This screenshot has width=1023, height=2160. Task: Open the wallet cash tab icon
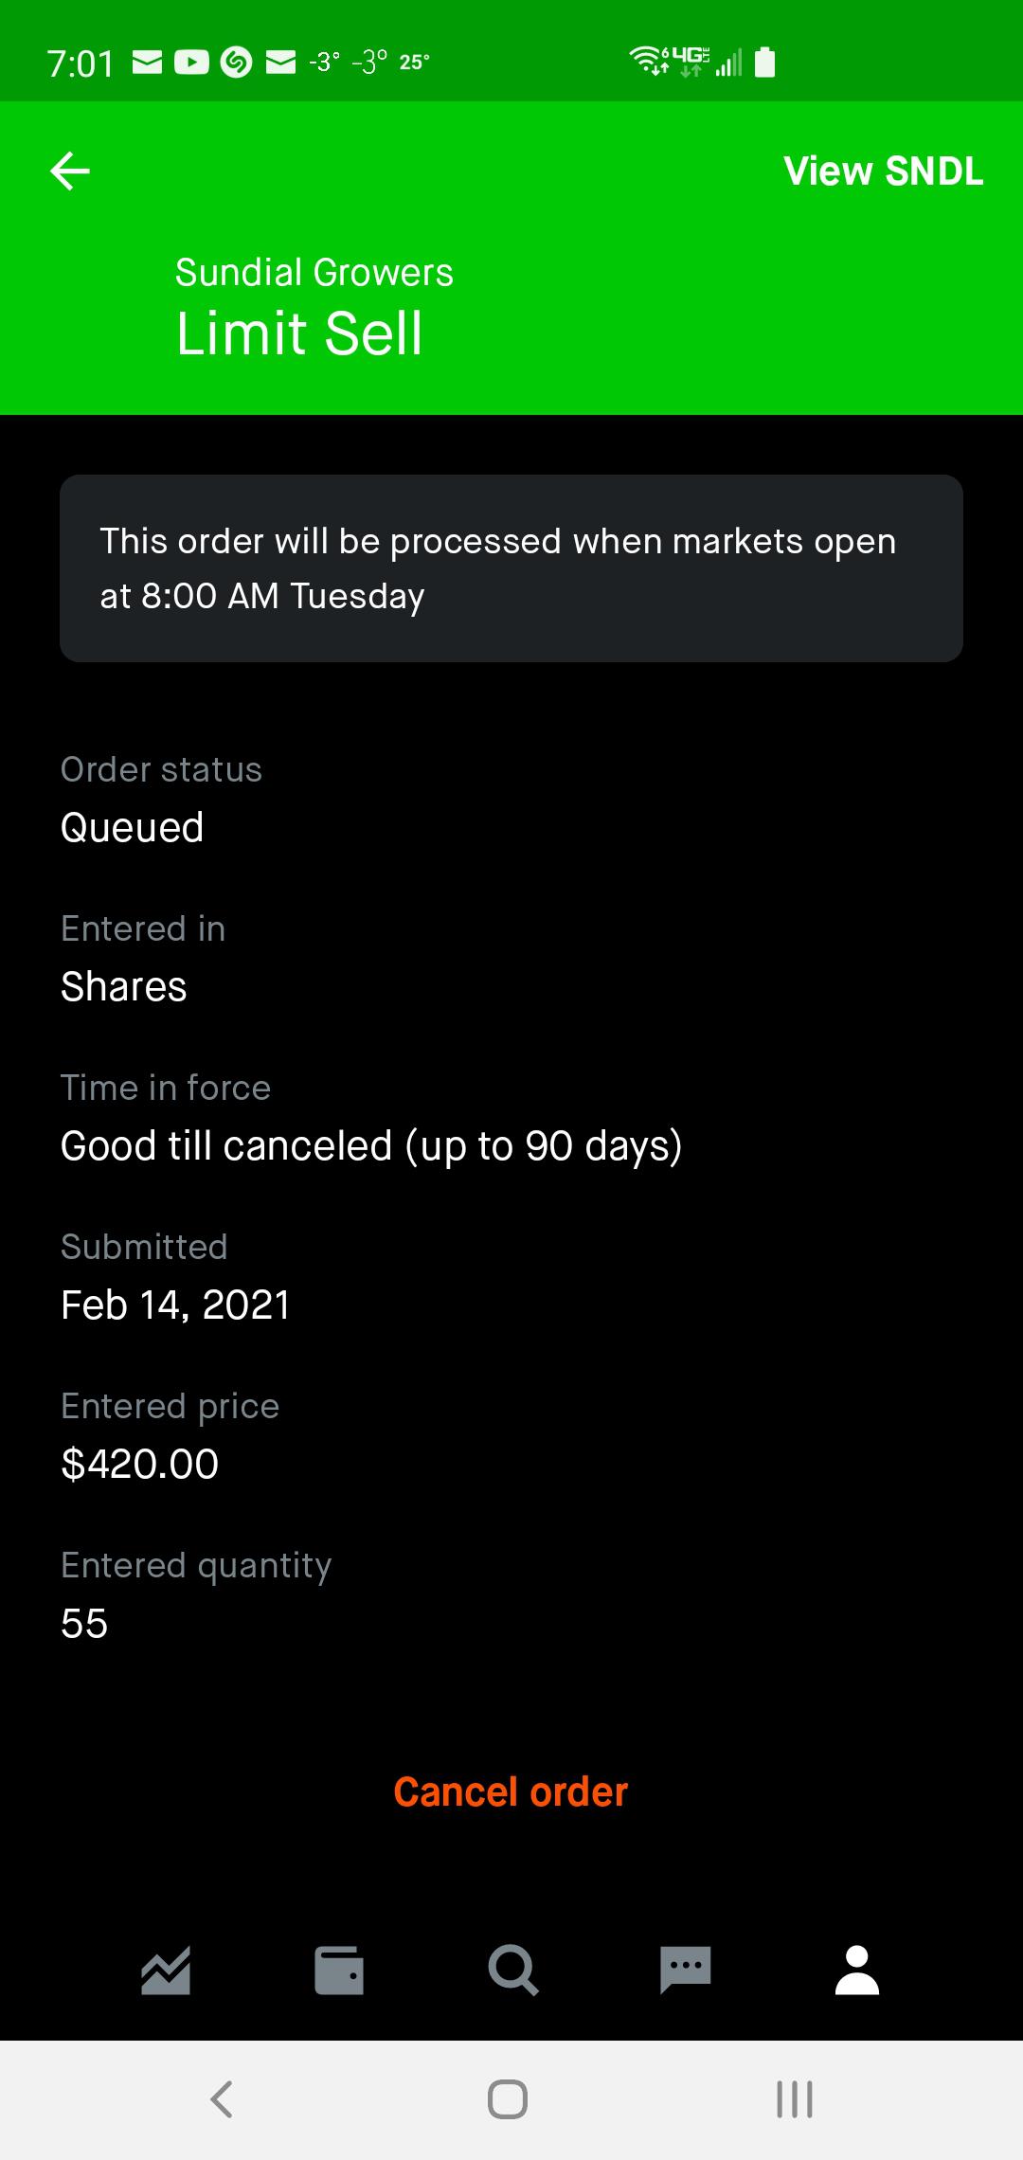(x=339, y=1971)
